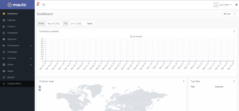Click the From date input field
239x111 pixels.
(54, 24)
